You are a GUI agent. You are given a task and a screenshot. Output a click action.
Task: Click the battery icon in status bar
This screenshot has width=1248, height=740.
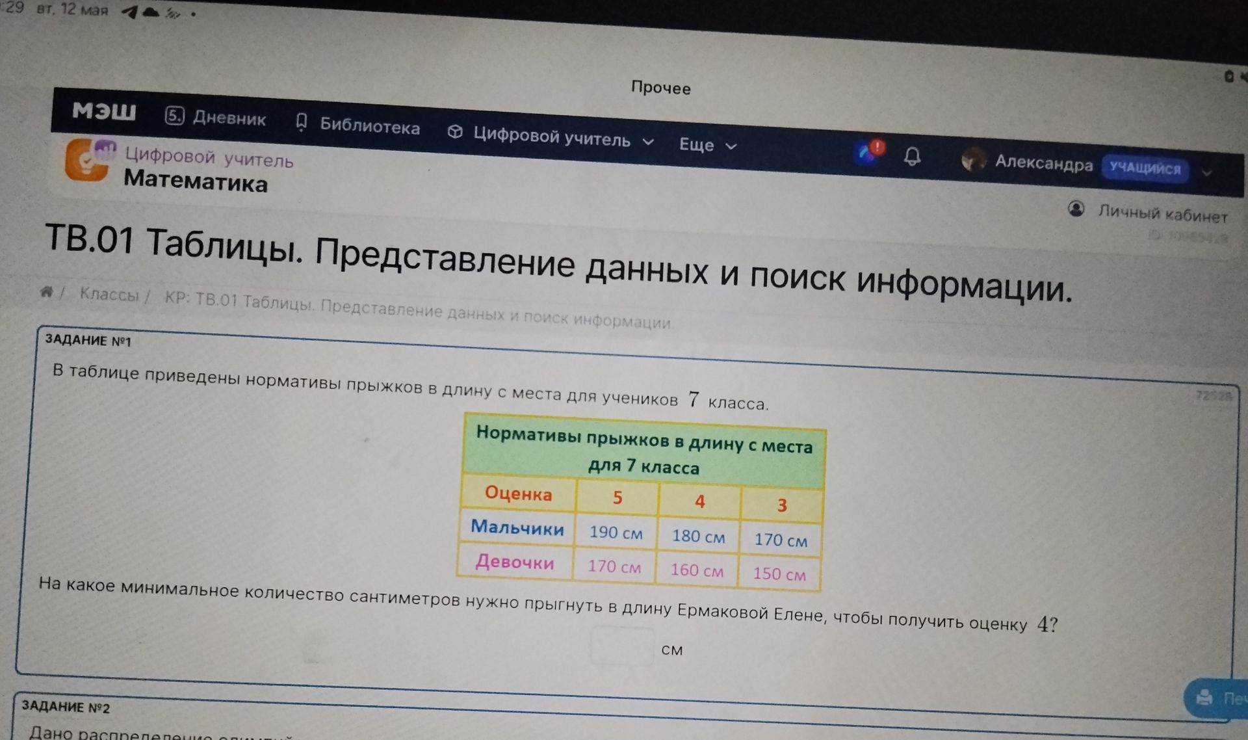coord(1228,76)
